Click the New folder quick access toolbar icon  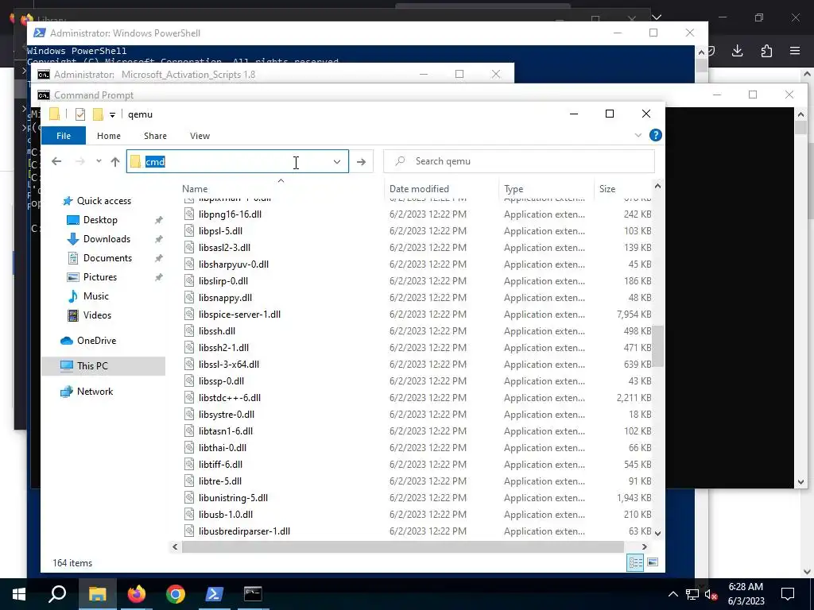(98, 114)
